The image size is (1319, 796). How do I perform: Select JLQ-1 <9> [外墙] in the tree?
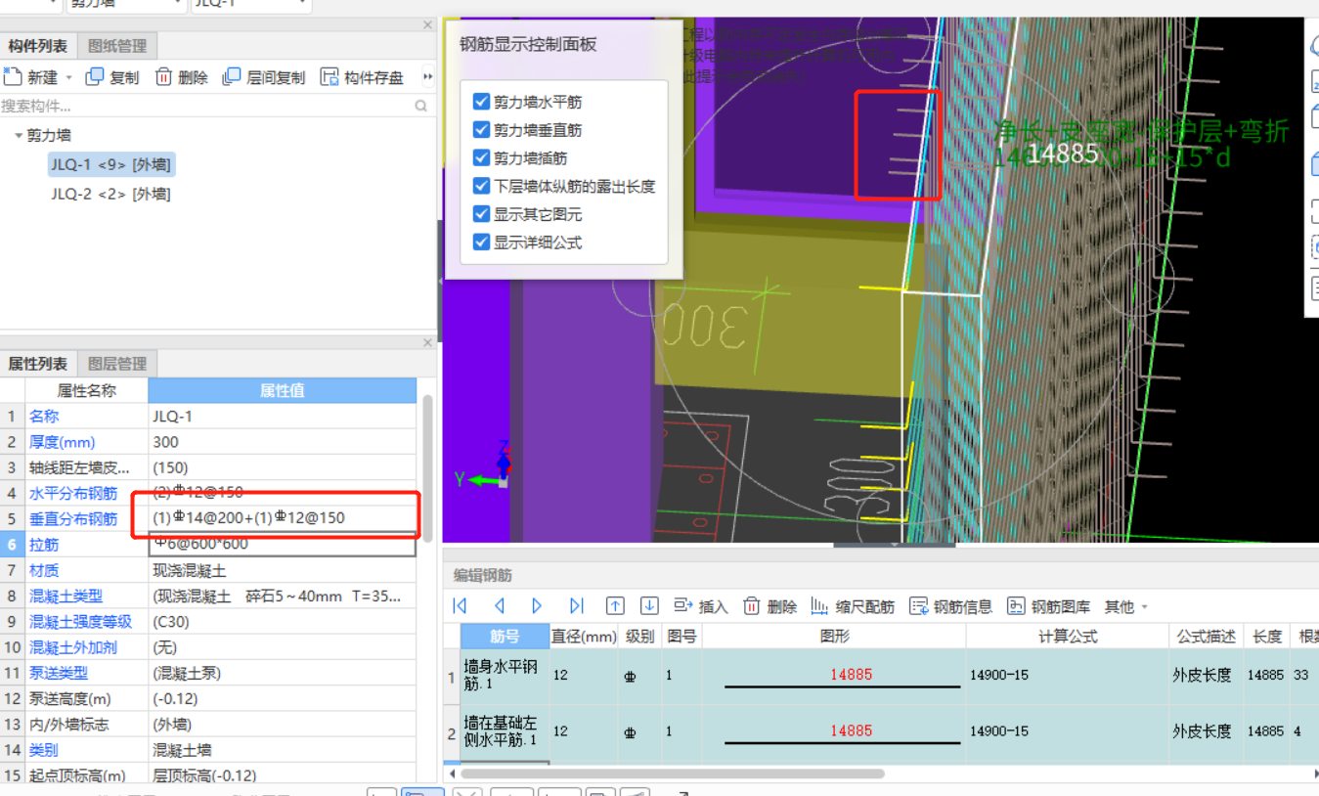[x=111, y=164]
